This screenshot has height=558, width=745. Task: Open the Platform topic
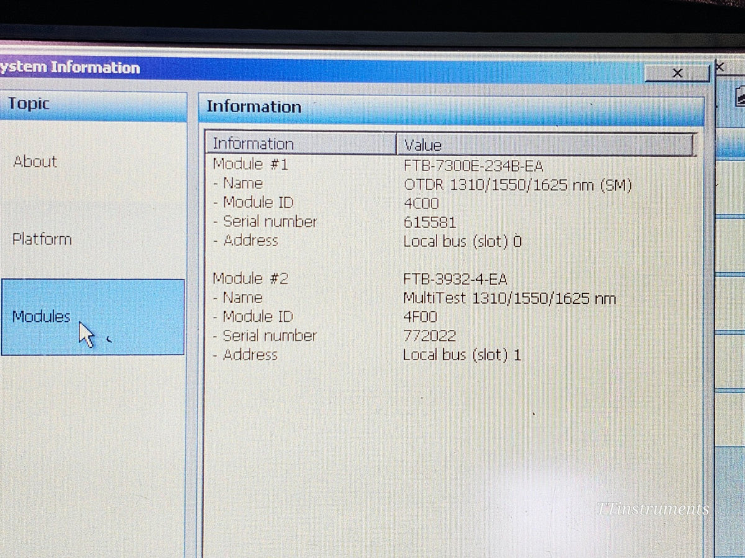42,239
